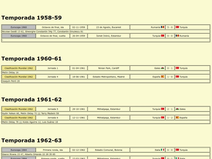The height and width of the screenshot is (159, 212).
Task: Click scorer line Joaquín Peiró 20
Action: (x=106, y=81)
